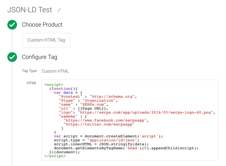This screenshot has width=226, height=166.
Task: Click the "Organization" type value in code
Action: point(100,100)
